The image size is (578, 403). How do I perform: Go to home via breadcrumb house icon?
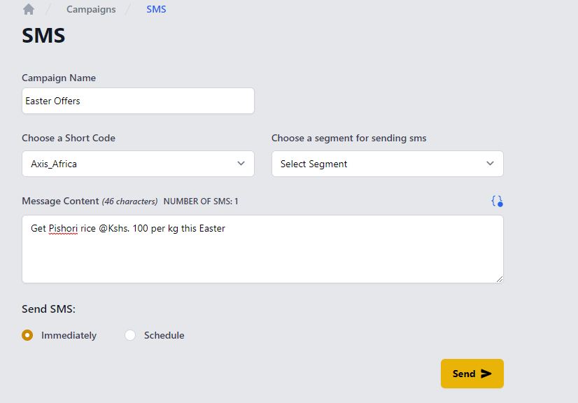click(x=29, y=9)
